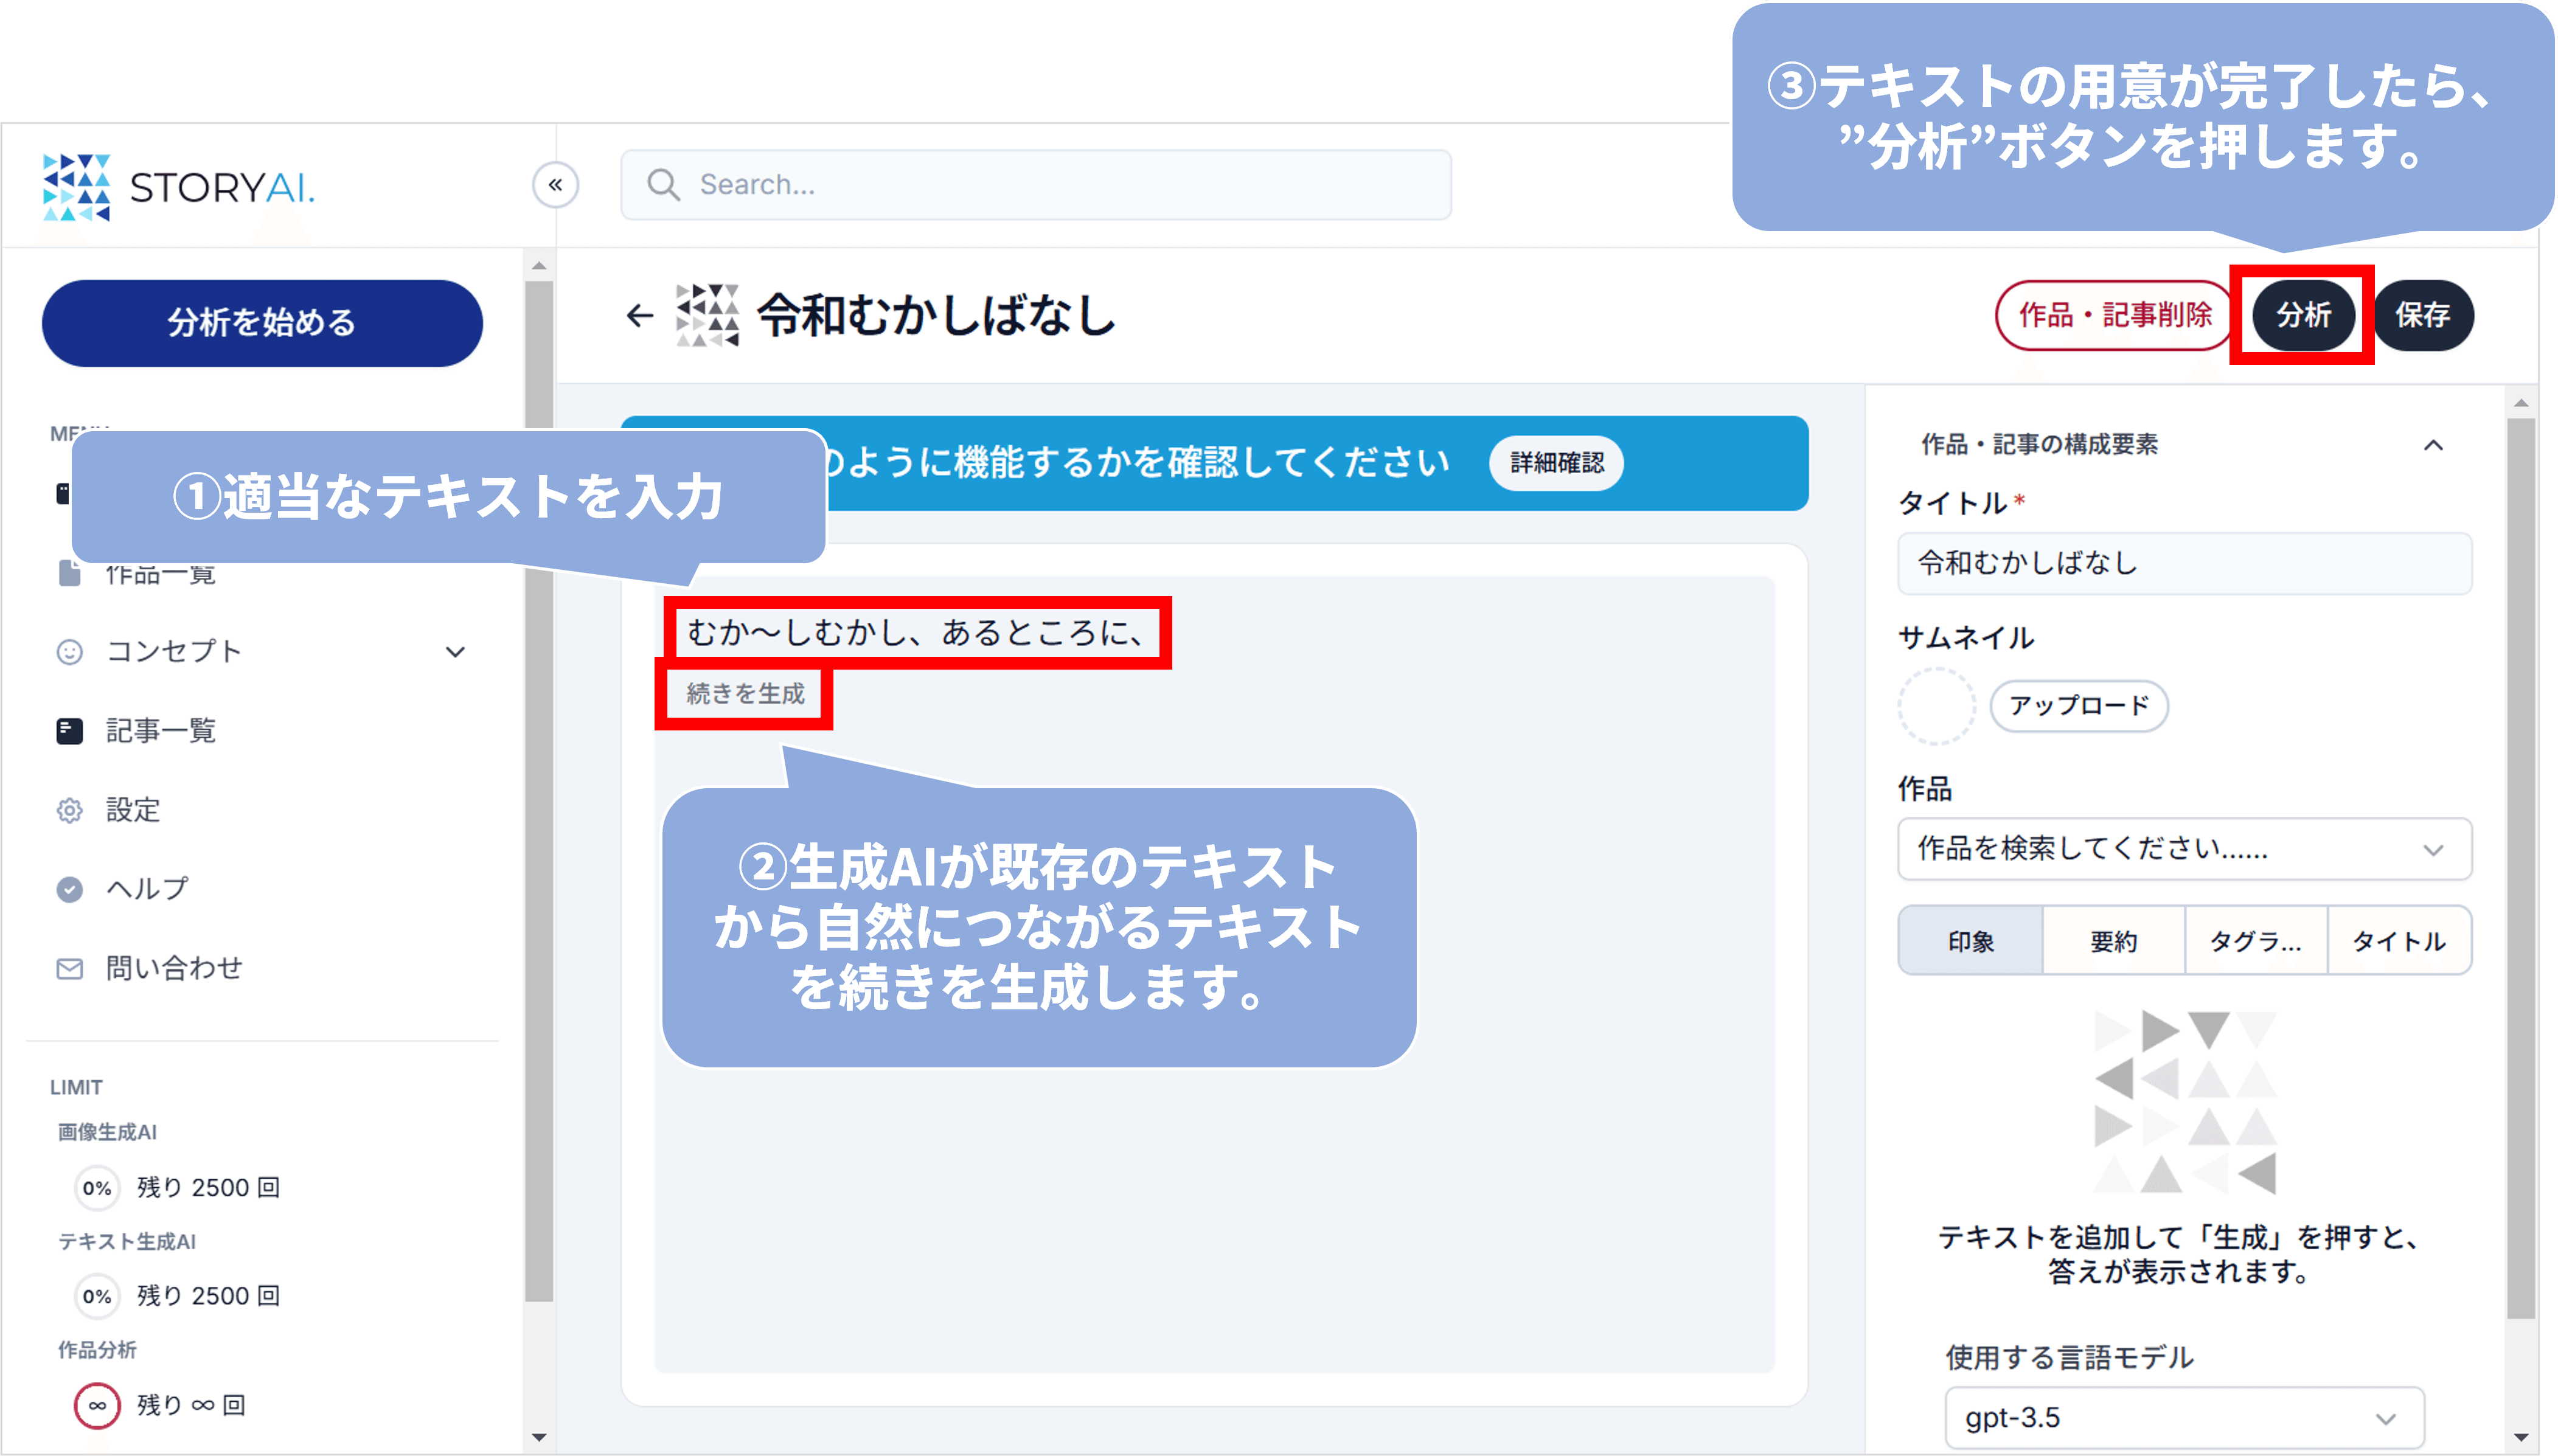Screen dimensions: 2558x1456
Task: Click the タイトル field containing 令和むかしばなし
Action: (x=2185, y=563)
